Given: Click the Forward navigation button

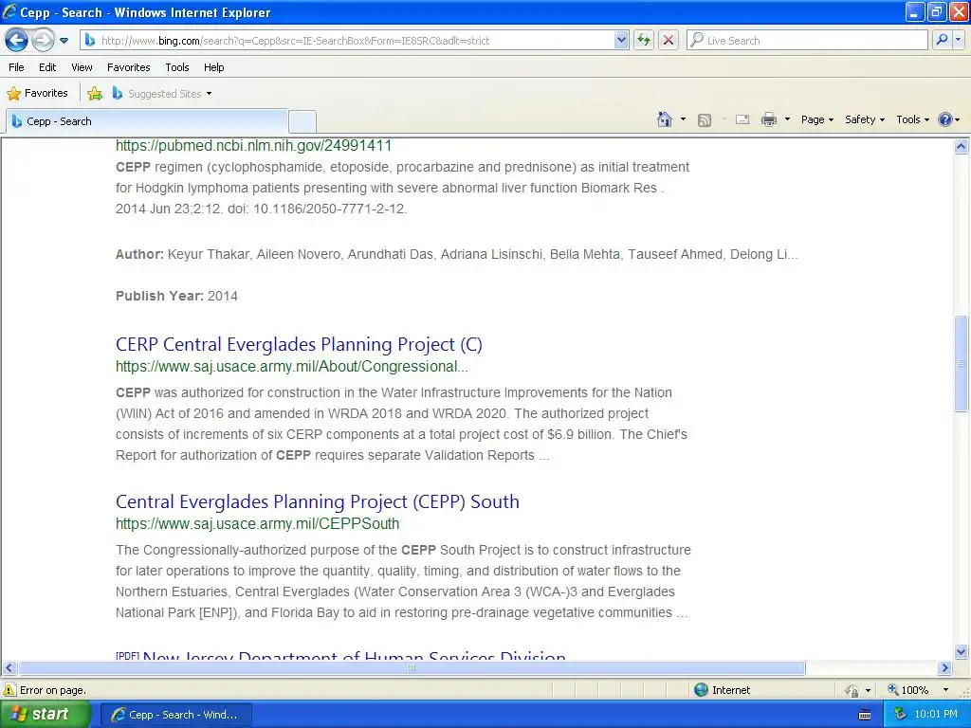Looking at the screenshot, I should point(43,40).
